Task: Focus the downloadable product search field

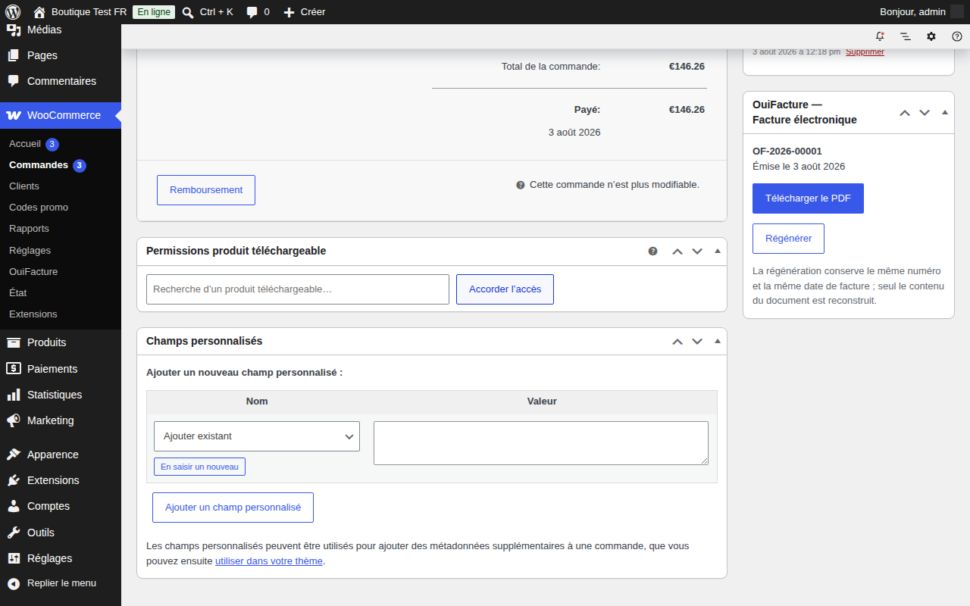Action: point(298,289)
